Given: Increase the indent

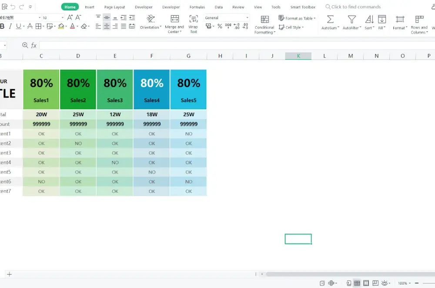Looking at the screenshot, I should pos(132,17).
